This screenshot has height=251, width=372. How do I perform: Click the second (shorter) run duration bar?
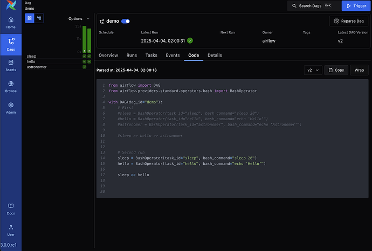pos(89,40)
